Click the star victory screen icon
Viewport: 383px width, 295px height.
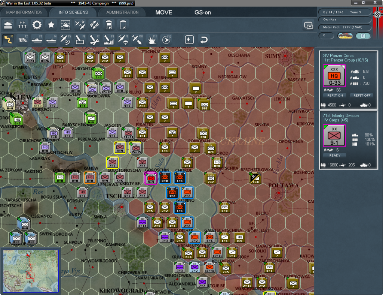point(51,25)
